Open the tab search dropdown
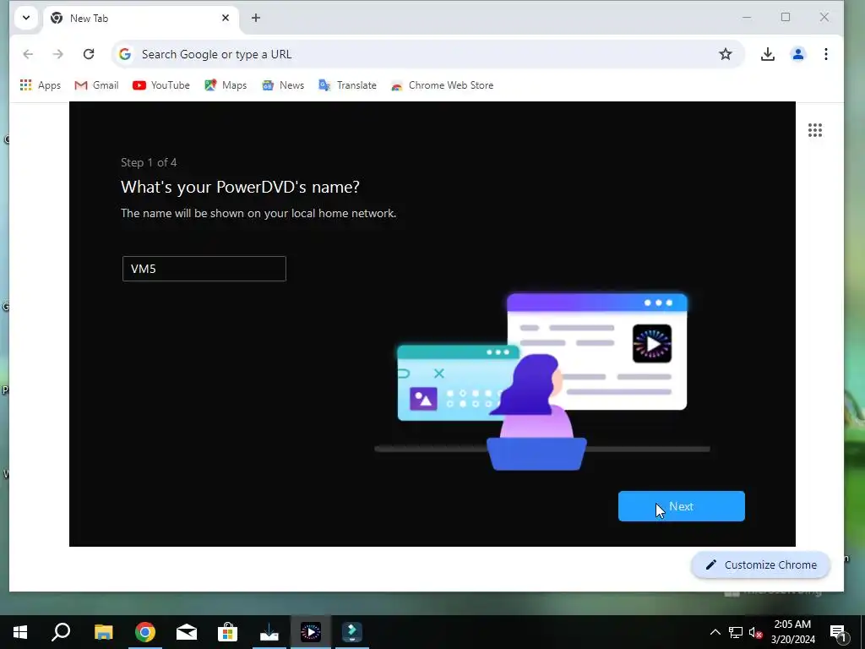 pos(26,18)
